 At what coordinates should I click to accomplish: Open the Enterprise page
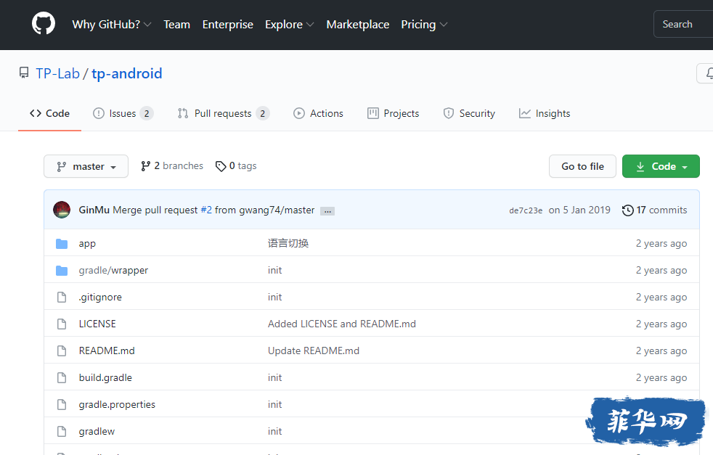[228, 25]
